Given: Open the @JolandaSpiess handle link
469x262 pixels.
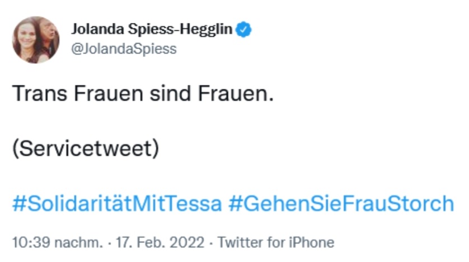Looking at the screenshot, I should pyautogui.click(x=124, y=49).
